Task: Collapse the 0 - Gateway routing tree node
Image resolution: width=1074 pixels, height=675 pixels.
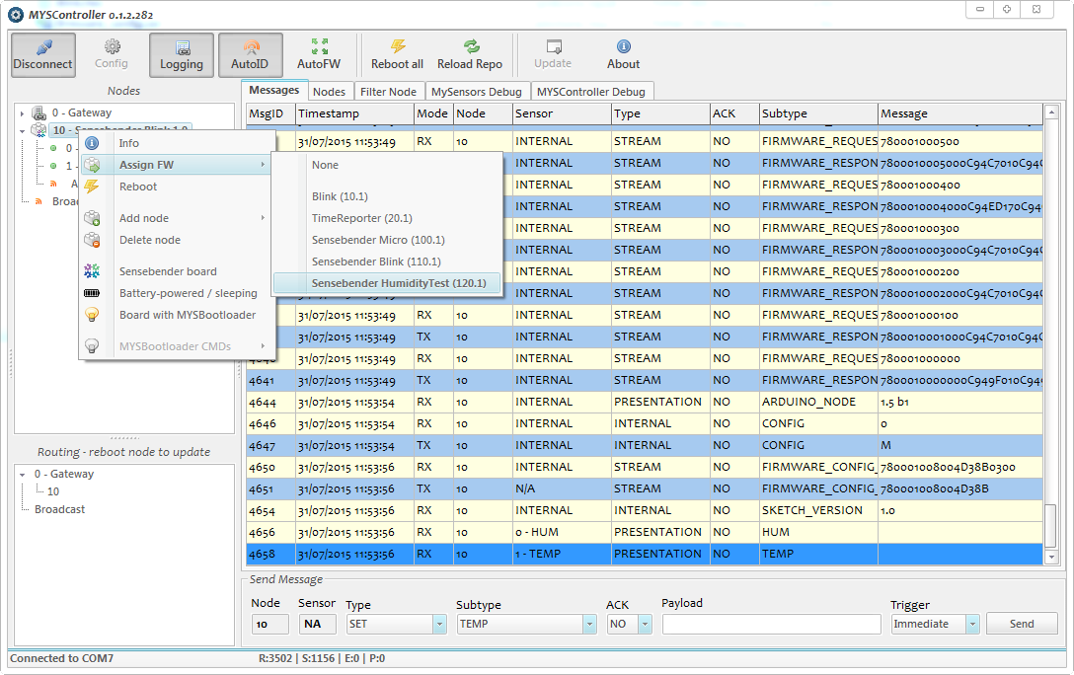Action: coord(22,475)
